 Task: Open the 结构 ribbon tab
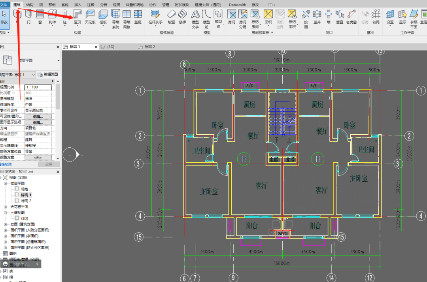pos(30,5)
